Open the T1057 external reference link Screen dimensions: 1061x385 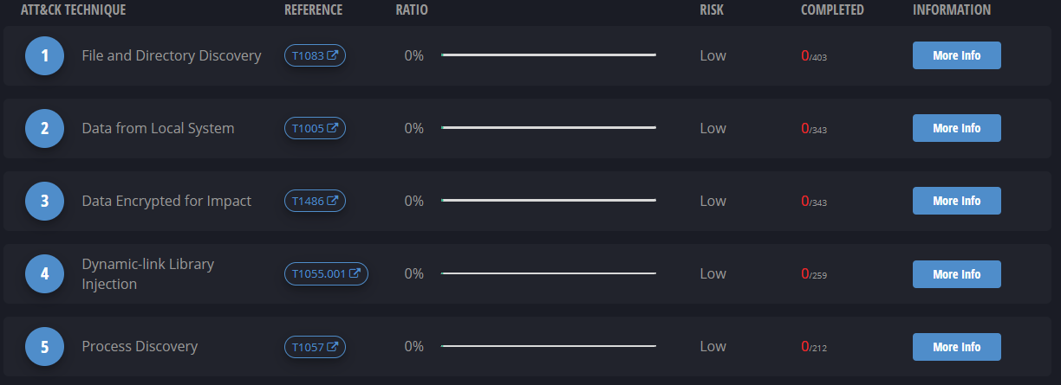coord(316,347)
